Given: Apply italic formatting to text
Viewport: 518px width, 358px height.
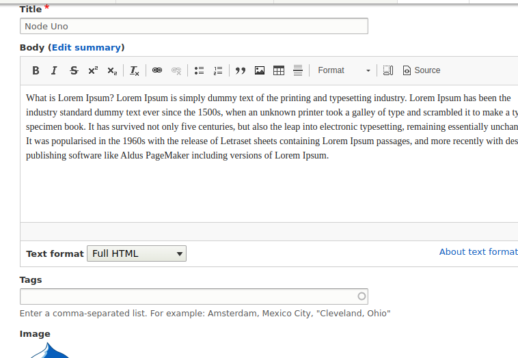Looking at the screenshot, I should [54, 70].
